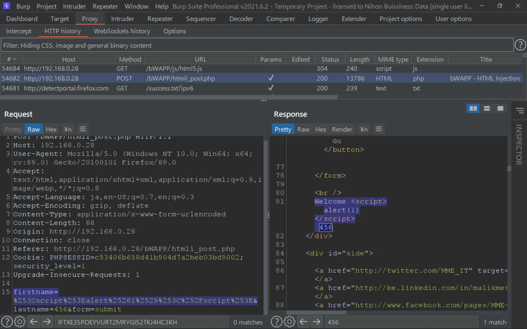The height and width of the screenshot is (329, 527).
Task: Sort history by Title column header
Action: tap(486, 59)
